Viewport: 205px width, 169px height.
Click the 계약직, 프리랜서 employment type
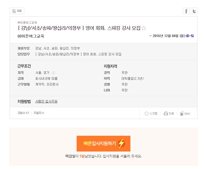point(47,84)
